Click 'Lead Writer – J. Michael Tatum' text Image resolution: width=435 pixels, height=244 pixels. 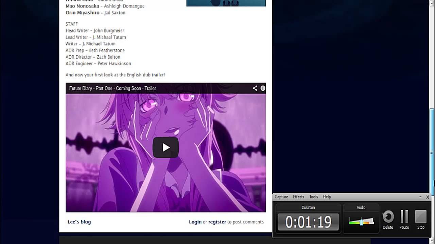click(x=96, y=37)
